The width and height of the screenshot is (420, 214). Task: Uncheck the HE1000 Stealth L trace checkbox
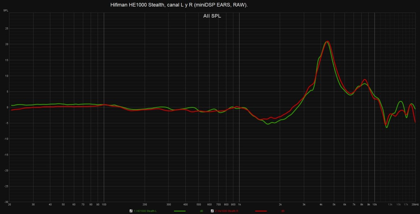[x=131, y=211]
